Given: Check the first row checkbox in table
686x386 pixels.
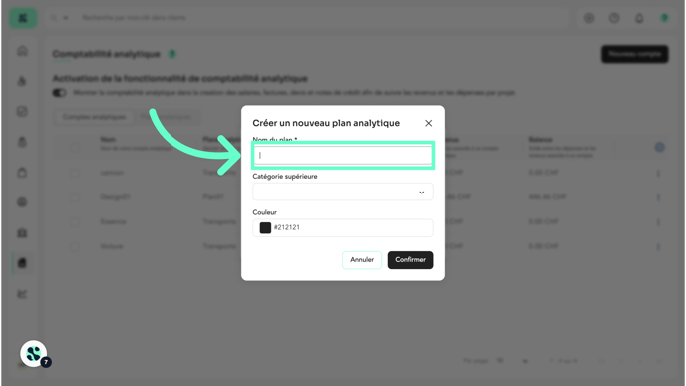Looking at the screenshot, I should tap(75, 173).
